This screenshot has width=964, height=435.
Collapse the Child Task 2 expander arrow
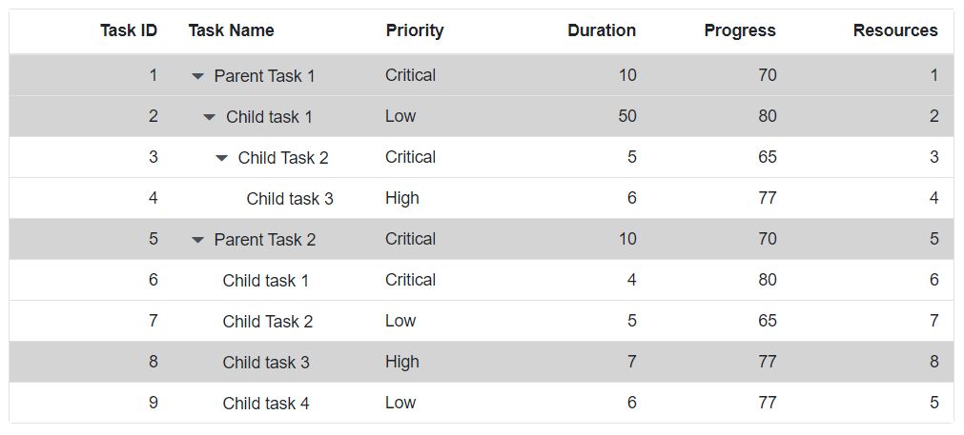(222, 158)
